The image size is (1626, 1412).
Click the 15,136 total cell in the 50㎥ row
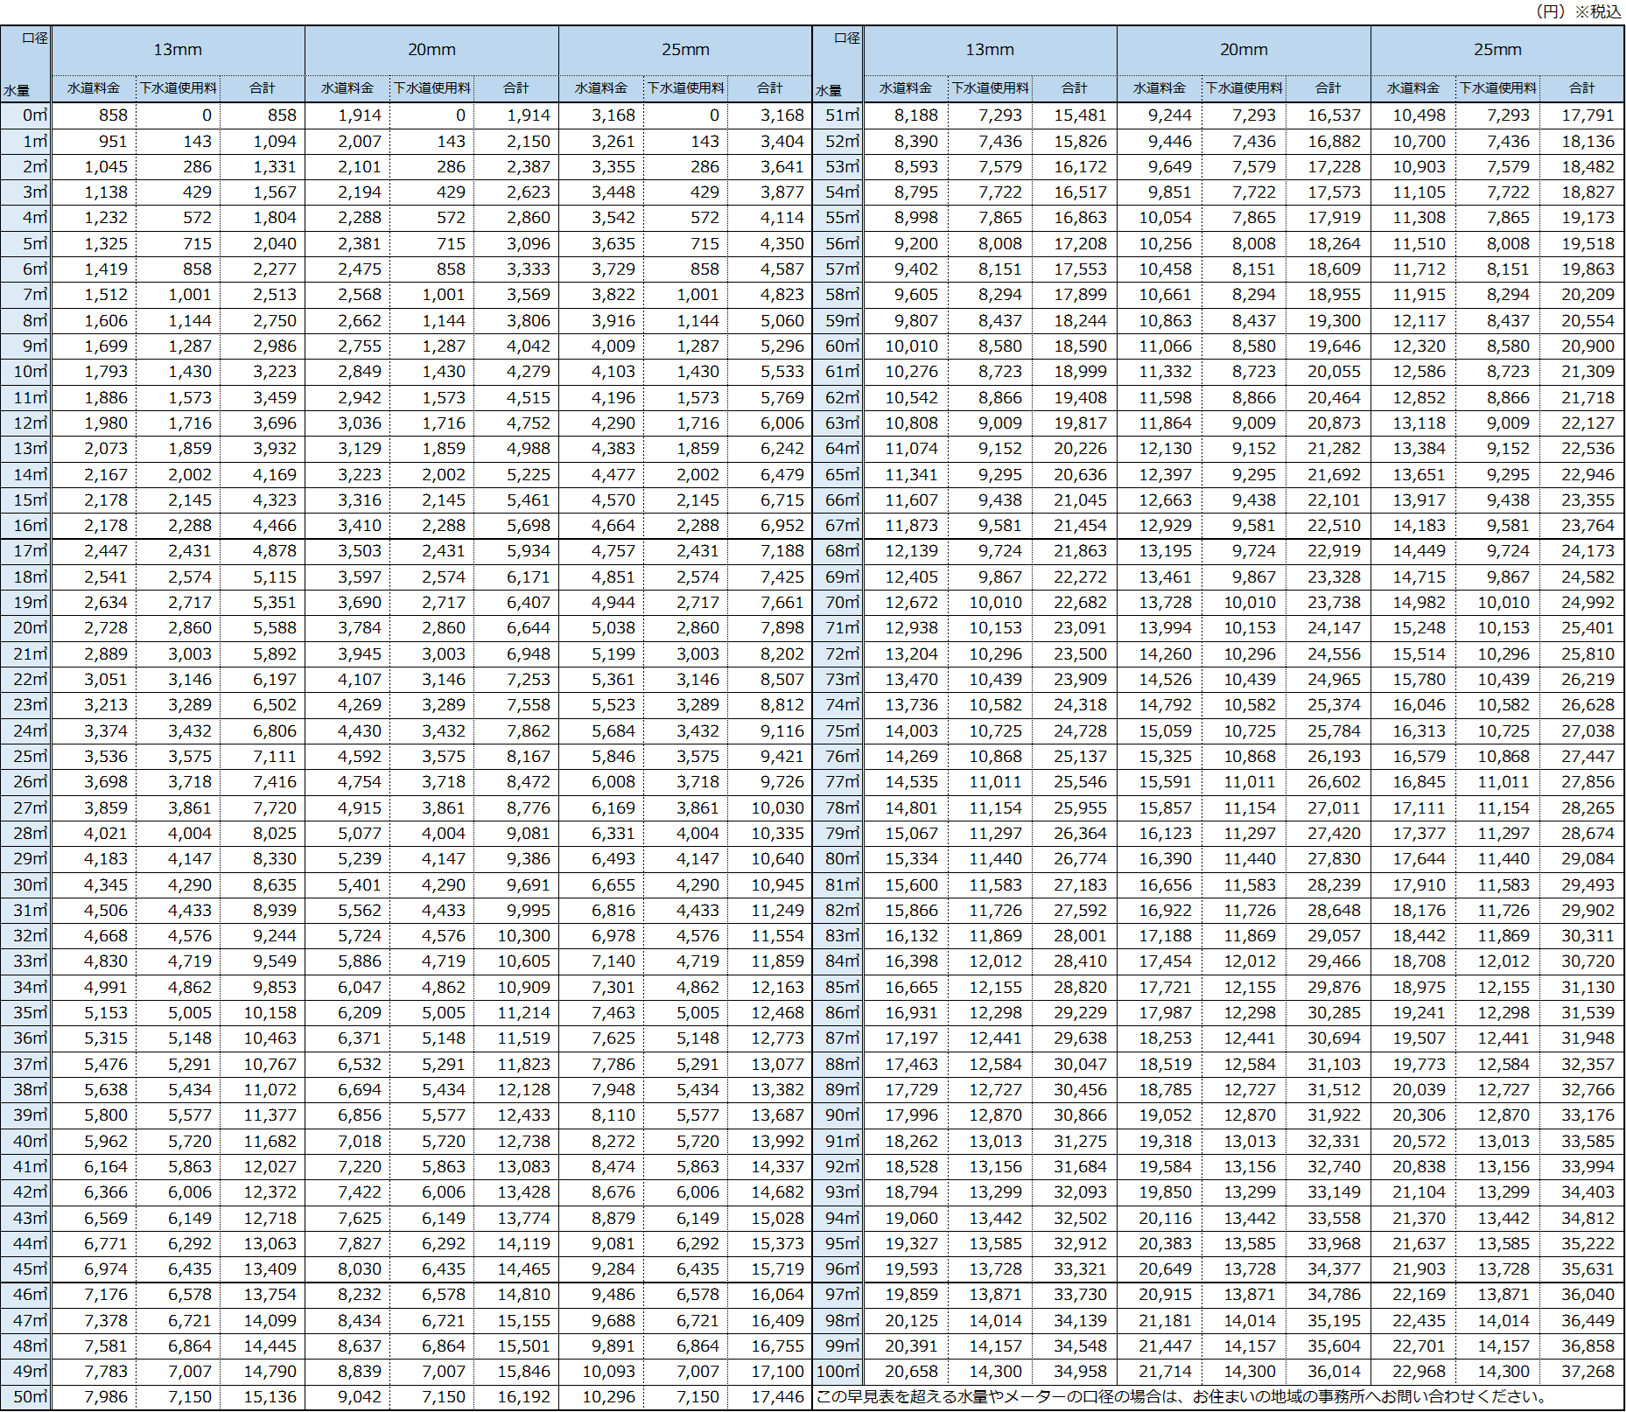pyautogui.click(x=270, y=1397)
